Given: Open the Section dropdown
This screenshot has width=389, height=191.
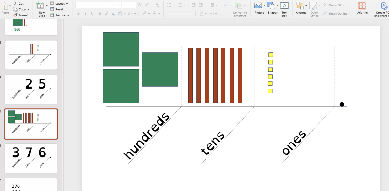Looking at the screenshot, I should pos(60,15).
